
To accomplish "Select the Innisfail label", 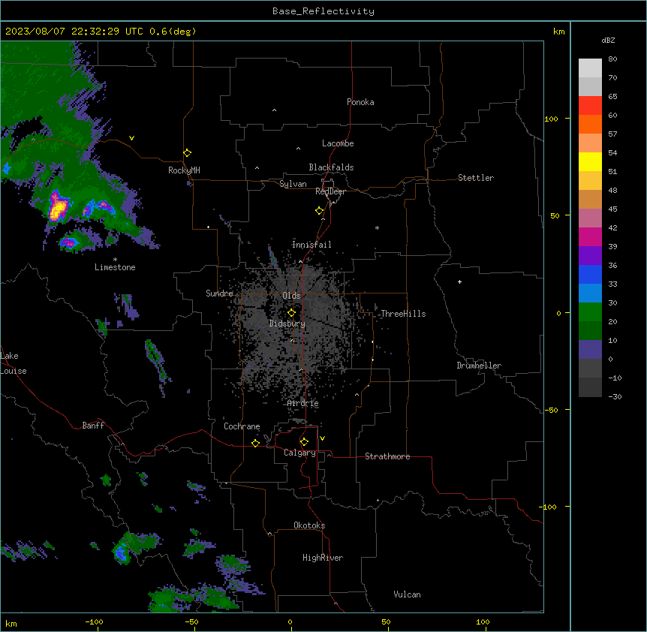I will tap(311, 245).
